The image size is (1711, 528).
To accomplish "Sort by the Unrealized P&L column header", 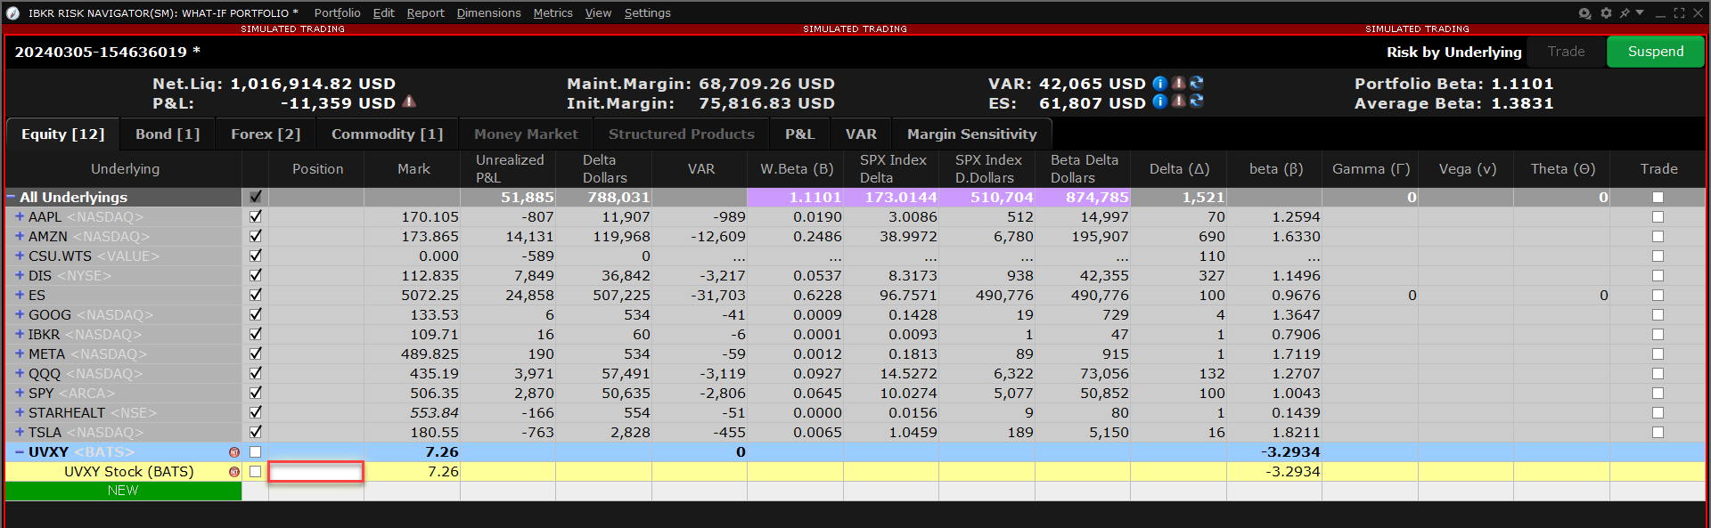I will click(x=508, y=168).
